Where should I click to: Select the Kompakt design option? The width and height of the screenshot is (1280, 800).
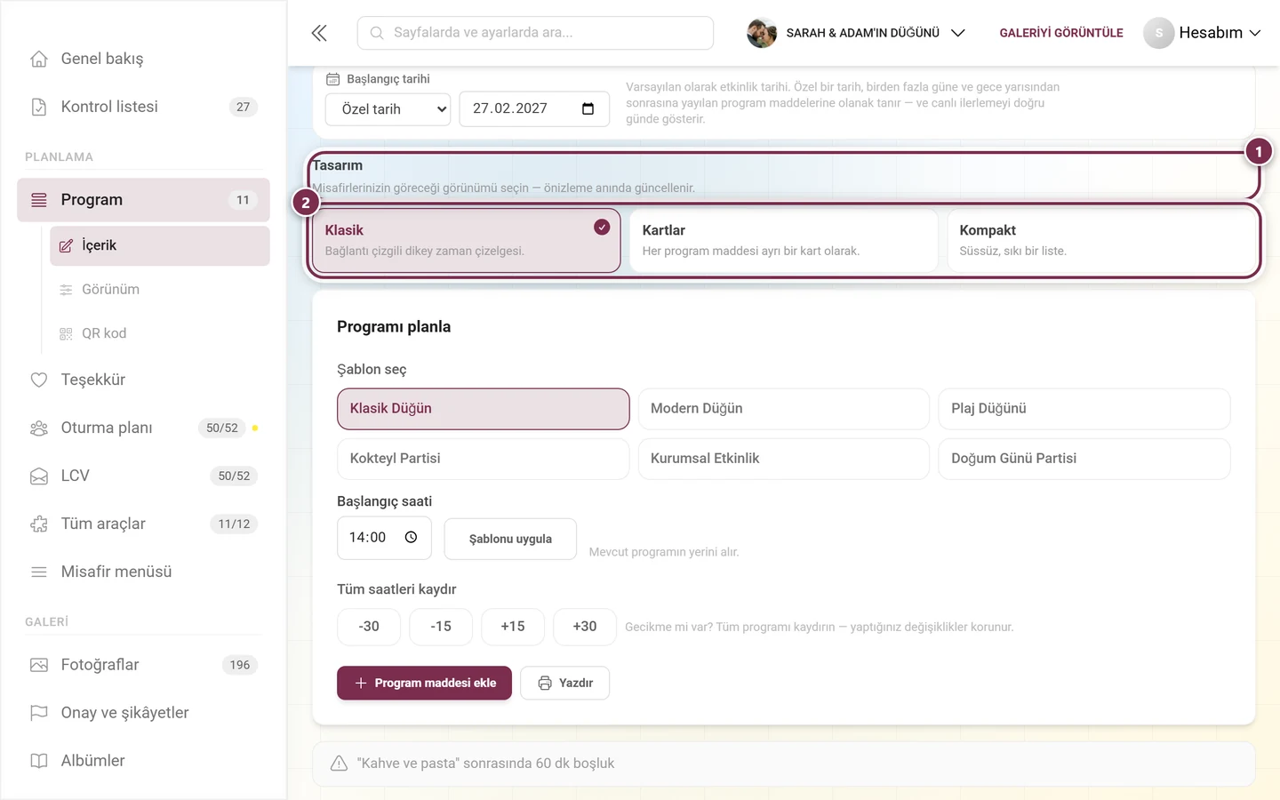click(x=1100, y=240)
